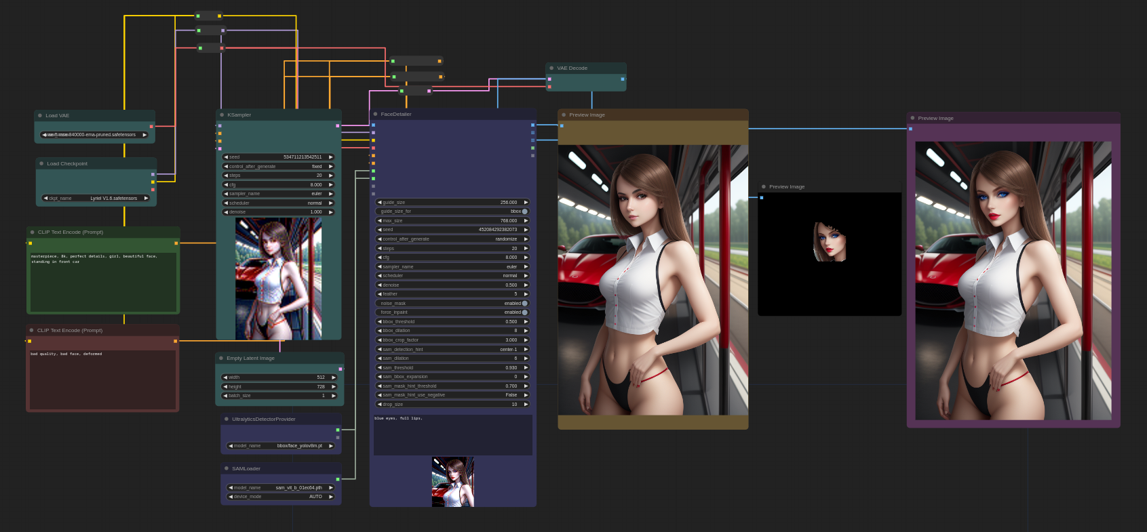
Task: Open the ckpt_name checkpoint dropdown
Action: click(96, 199)
